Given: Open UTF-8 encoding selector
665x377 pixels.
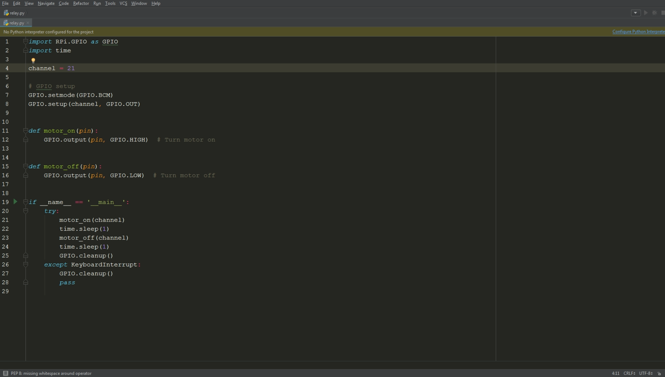Looking at the screenshot, I should click(x=646, y=374).
